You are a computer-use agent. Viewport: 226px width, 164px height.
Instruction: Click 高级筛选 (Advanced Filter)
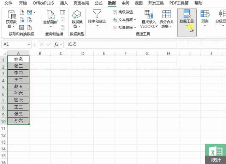tap(123, 12)
